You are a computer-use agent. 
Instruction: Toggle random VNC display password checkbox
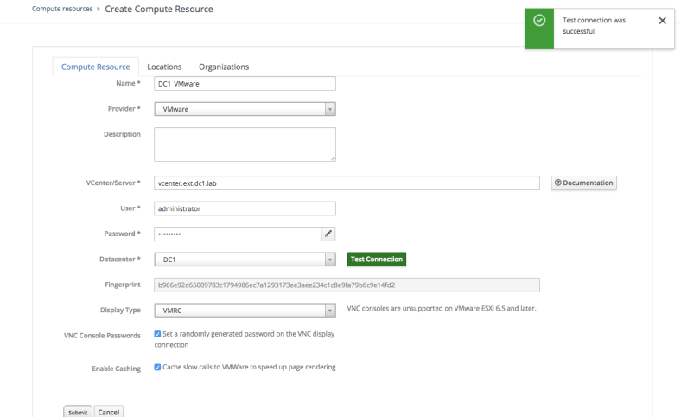click(157, 333)
